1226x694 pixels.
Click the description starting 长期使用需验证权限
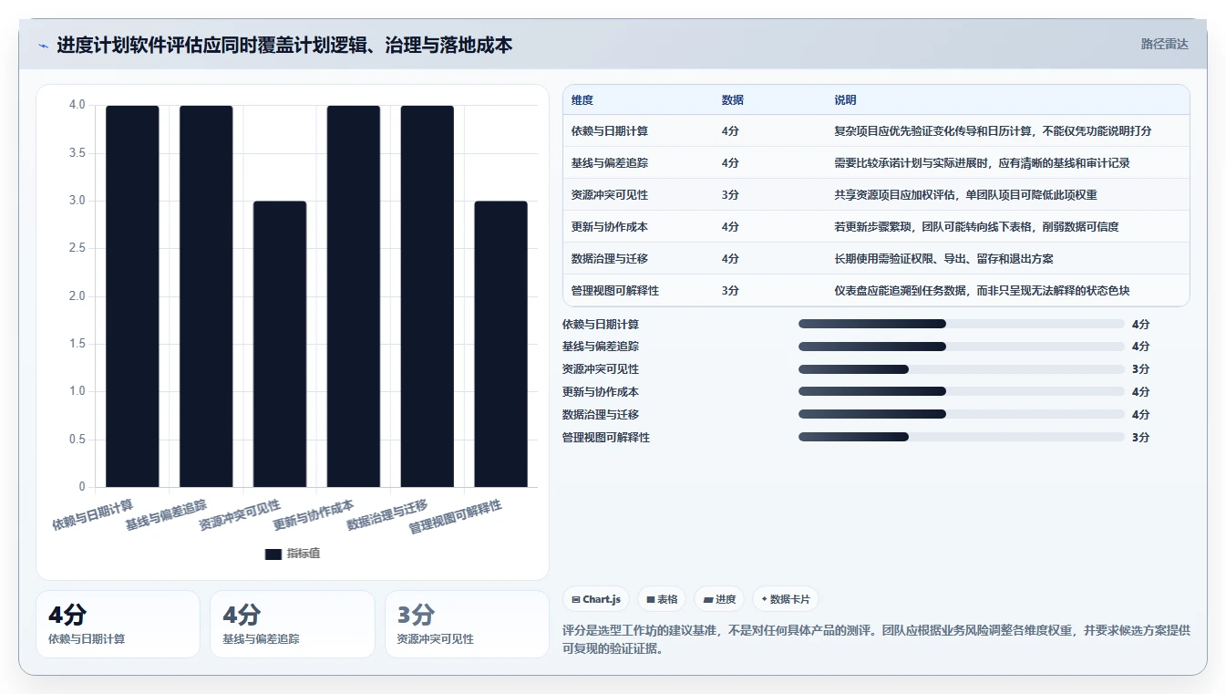point(943,258)
